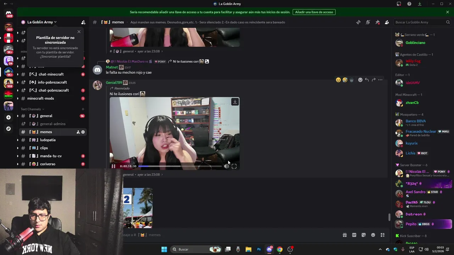Click Add a Server plus icon
Viewport: 454px width, 255px height.
point(9,117)
